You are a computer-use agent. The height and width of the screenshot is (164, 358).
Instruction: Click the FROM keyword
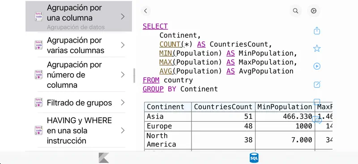click(151, 80)
